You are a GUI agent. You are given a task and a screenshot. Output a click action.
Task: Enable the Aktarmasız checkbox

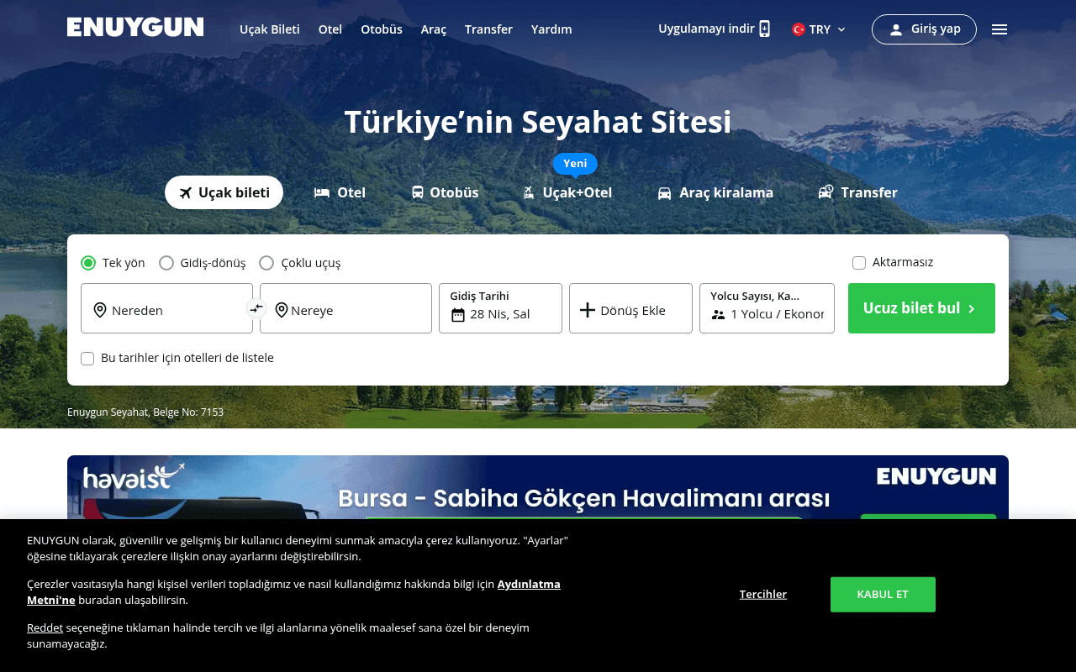(859, 262)
